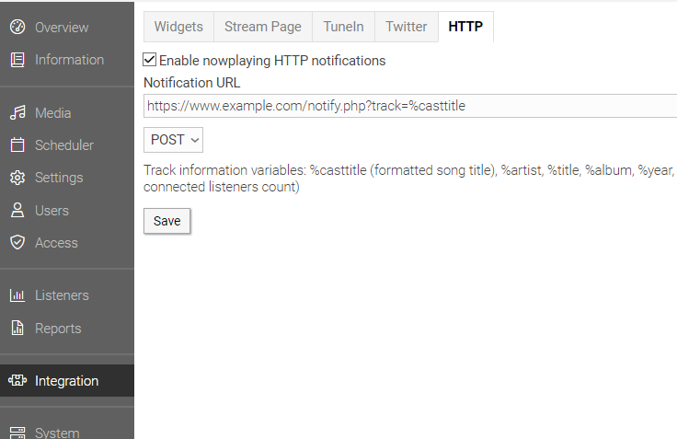The height and width of the screenshot is (439, 677).
Task: Open the Access shield icon
Action: pyautogui.click(x=17, y=242)
